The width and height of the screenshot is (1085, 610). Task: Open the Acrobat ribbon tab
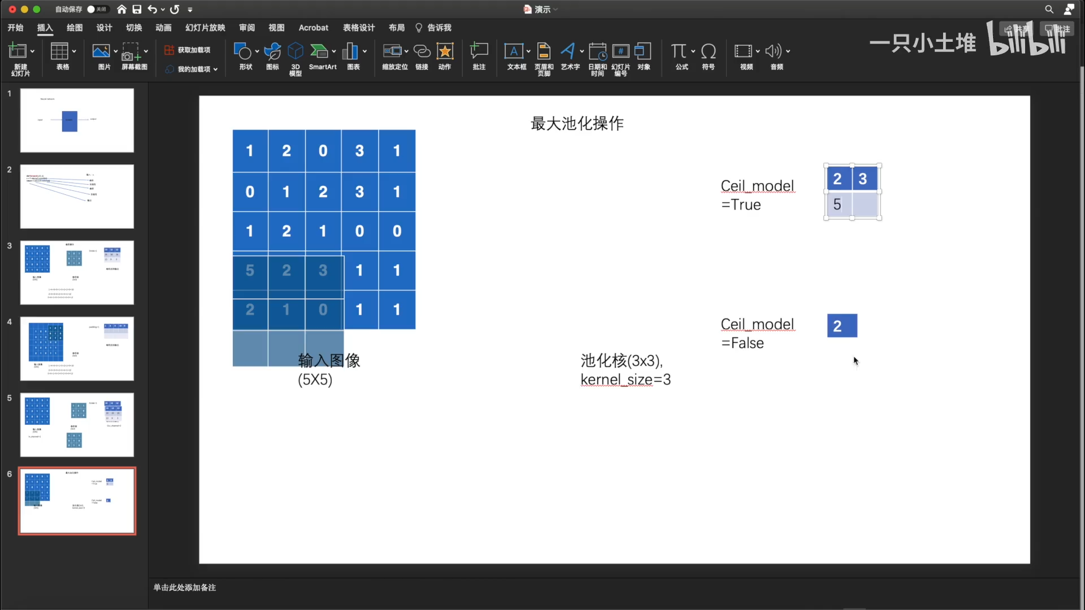point(314,28)
